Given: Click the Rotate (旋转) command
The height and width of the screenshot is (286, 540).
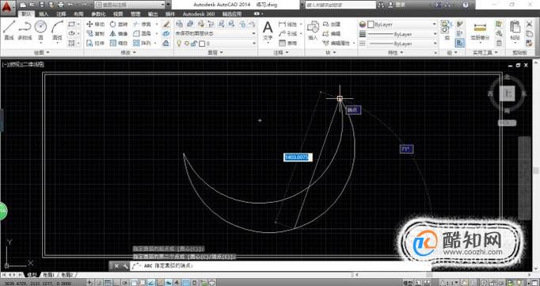Looking at the screenshot, I should tap(119, 24).
